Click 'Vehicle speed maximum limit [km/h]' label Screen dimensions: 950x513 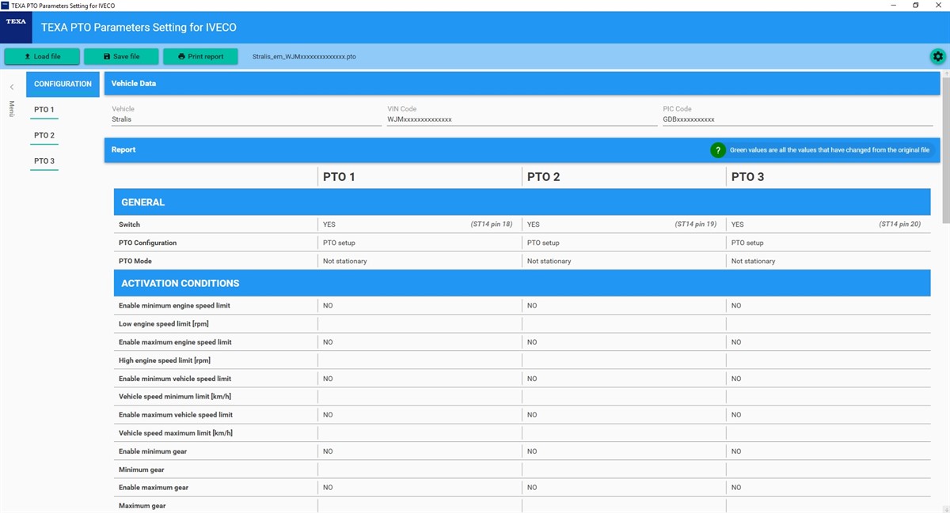[x=176, y=433]
